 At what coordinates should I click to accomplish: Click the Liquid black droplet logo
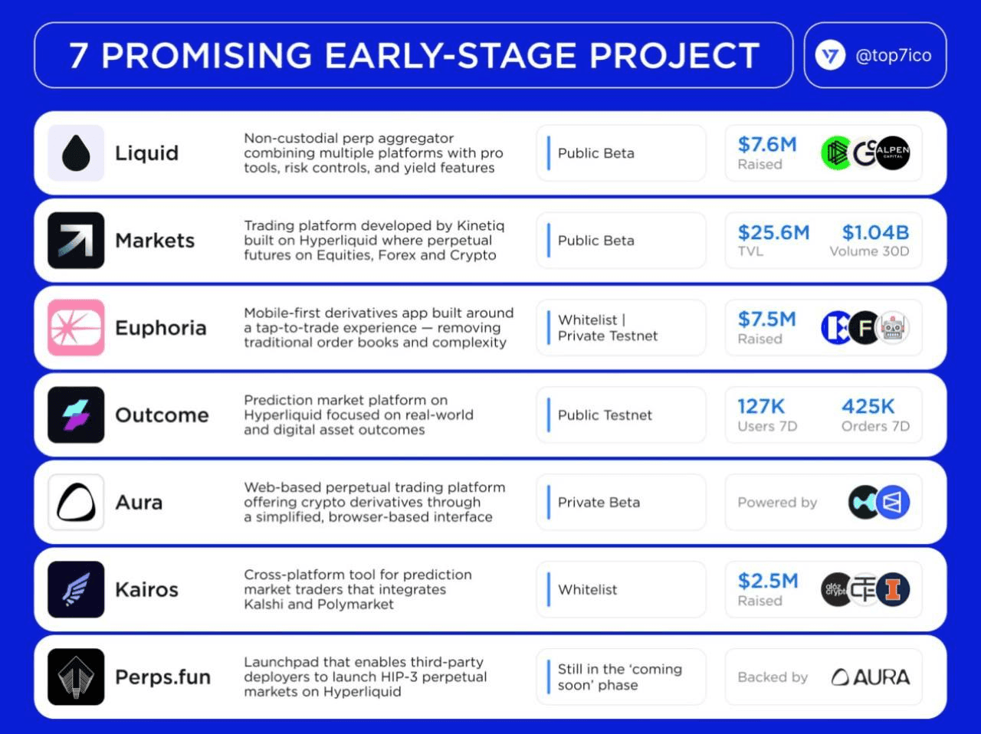[76, 153]
